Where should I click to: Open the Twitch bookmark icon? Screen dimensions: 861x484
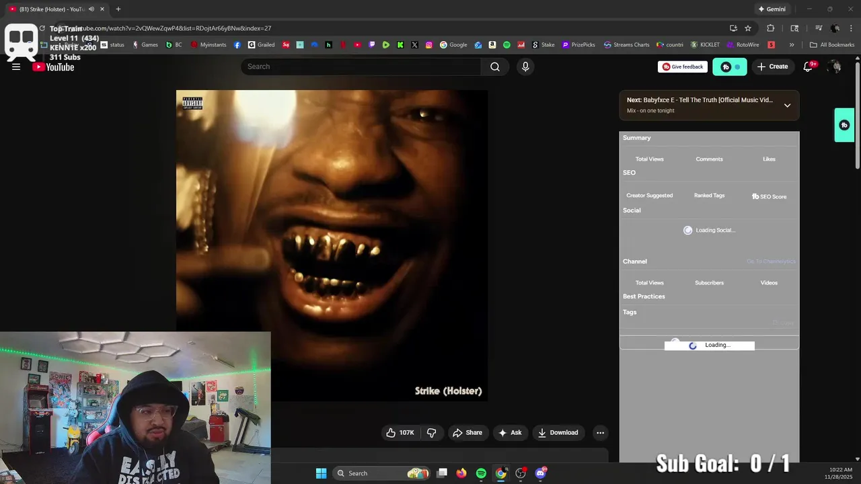[x=372, y=45]
